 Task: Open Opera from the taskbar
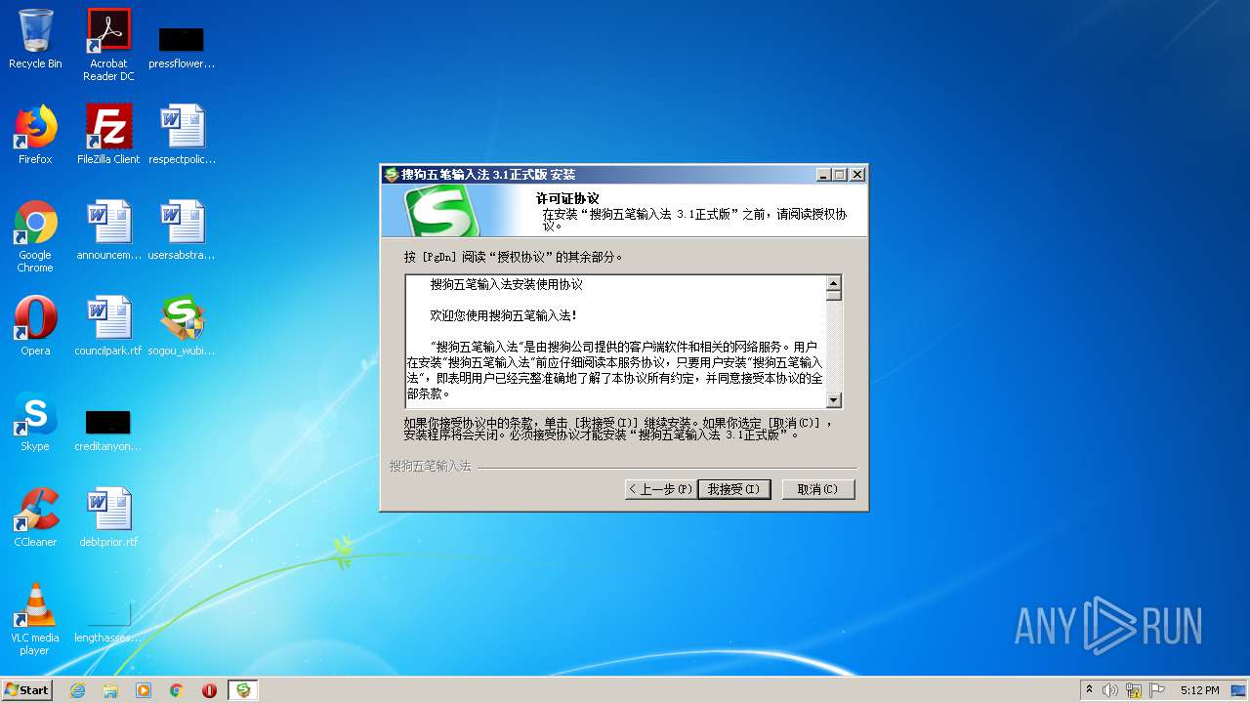point(209,690)
